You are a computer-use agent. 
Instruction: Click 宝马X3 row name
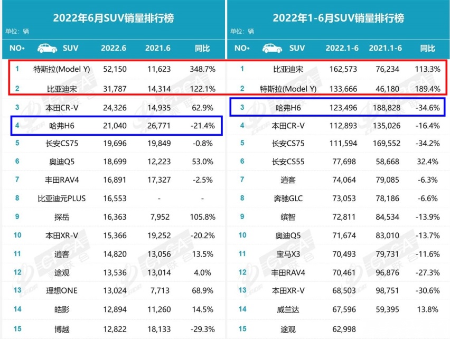coord(288,254)
